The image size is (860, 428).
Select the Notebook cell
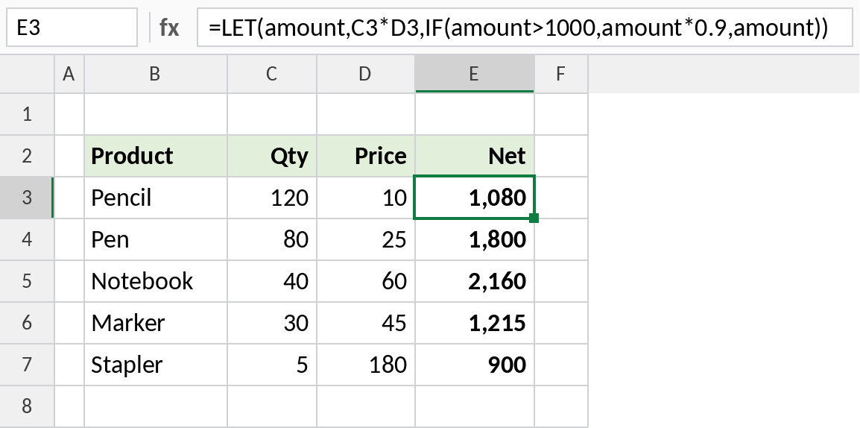coord(155,281)
